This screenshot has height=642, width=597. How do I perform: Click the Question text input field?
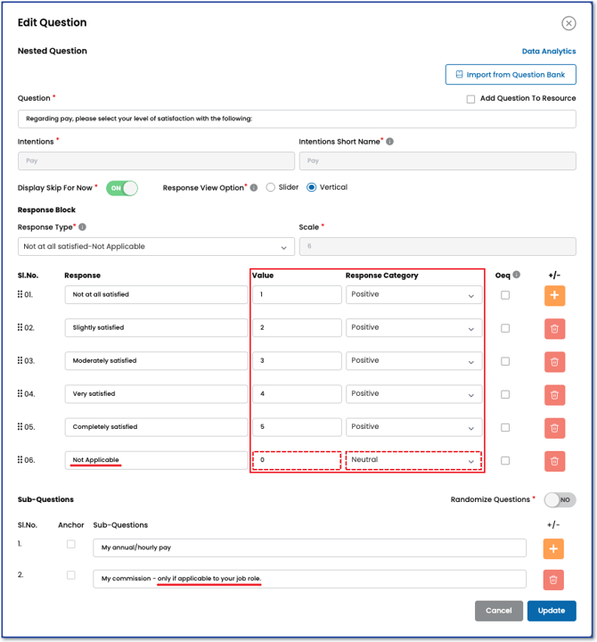297,119
